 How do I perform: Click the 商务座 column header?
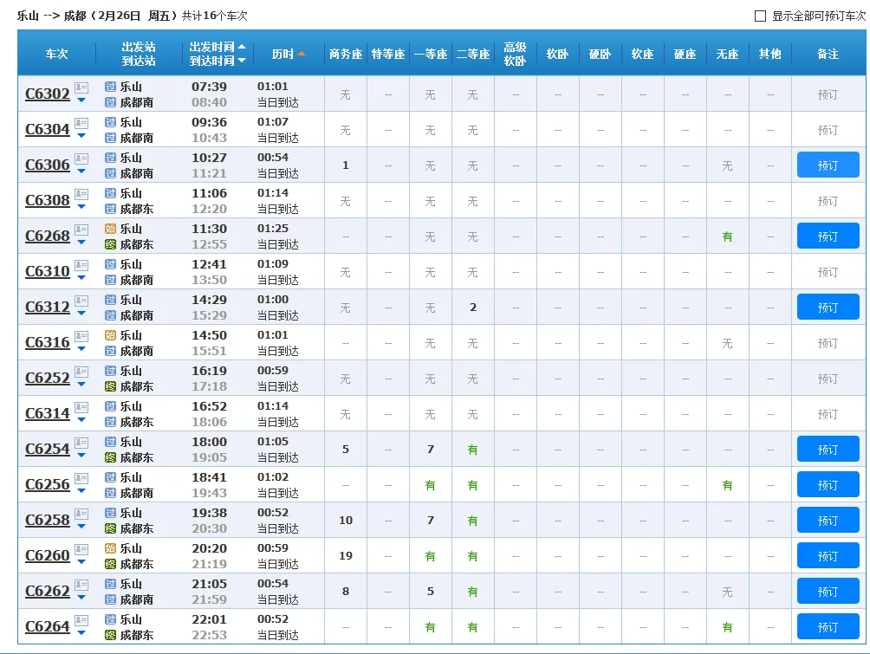(344, 53)
